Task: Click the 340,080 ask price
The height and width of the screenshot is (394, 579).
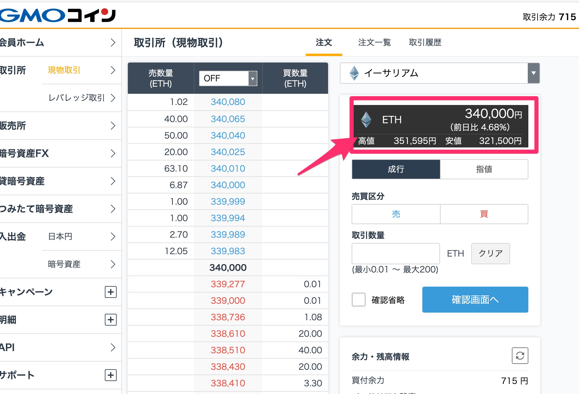Action: pos(228,102)
